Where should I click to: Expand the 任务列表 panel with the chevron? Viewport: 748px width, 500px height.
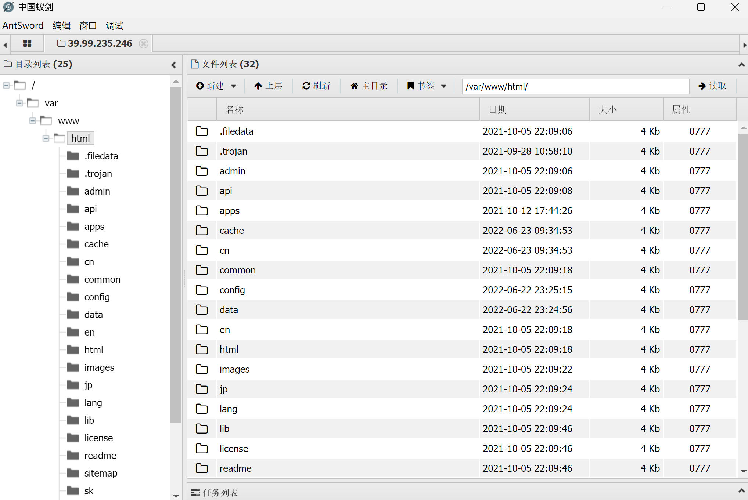(741, 491)
